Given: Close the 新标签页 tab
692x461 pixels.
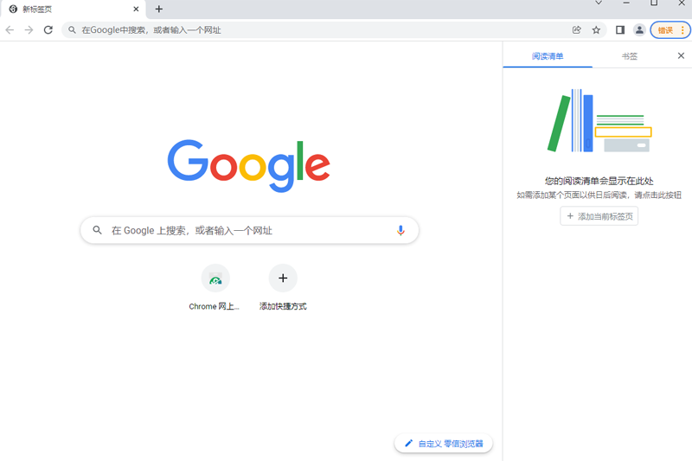Looking at the screenshot, I should point(136,9).
